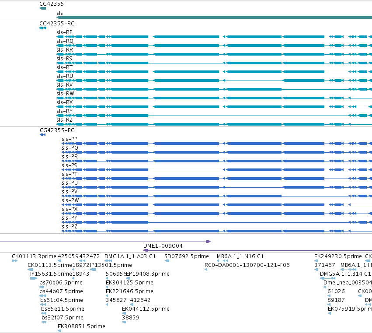
Task: Select the sls-PW protein label
Action: pyautogui.click(x=70, y=200)
